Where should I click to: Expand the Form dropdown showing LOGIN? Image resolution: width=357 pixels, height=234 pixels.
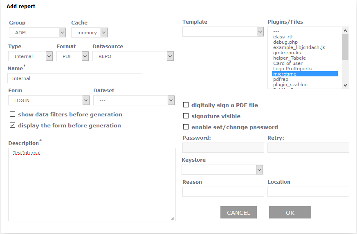pyautogui.click(x=49, y=100)
